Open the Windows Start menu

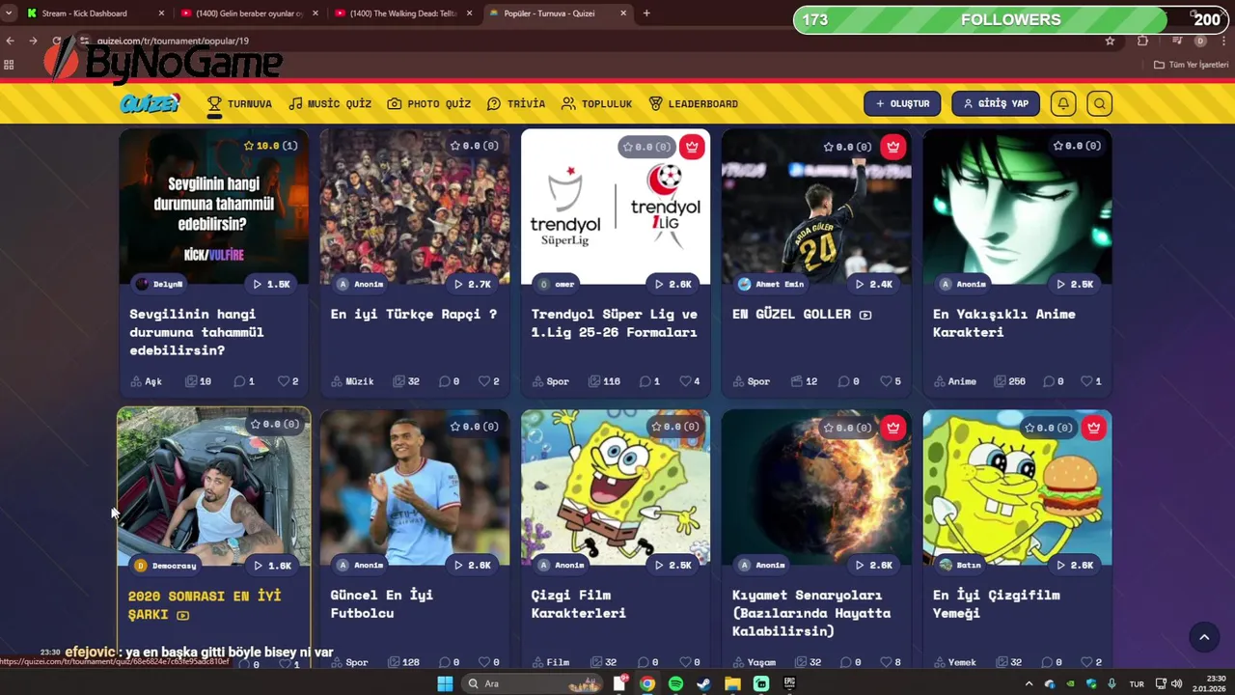[x=445, y=683]
